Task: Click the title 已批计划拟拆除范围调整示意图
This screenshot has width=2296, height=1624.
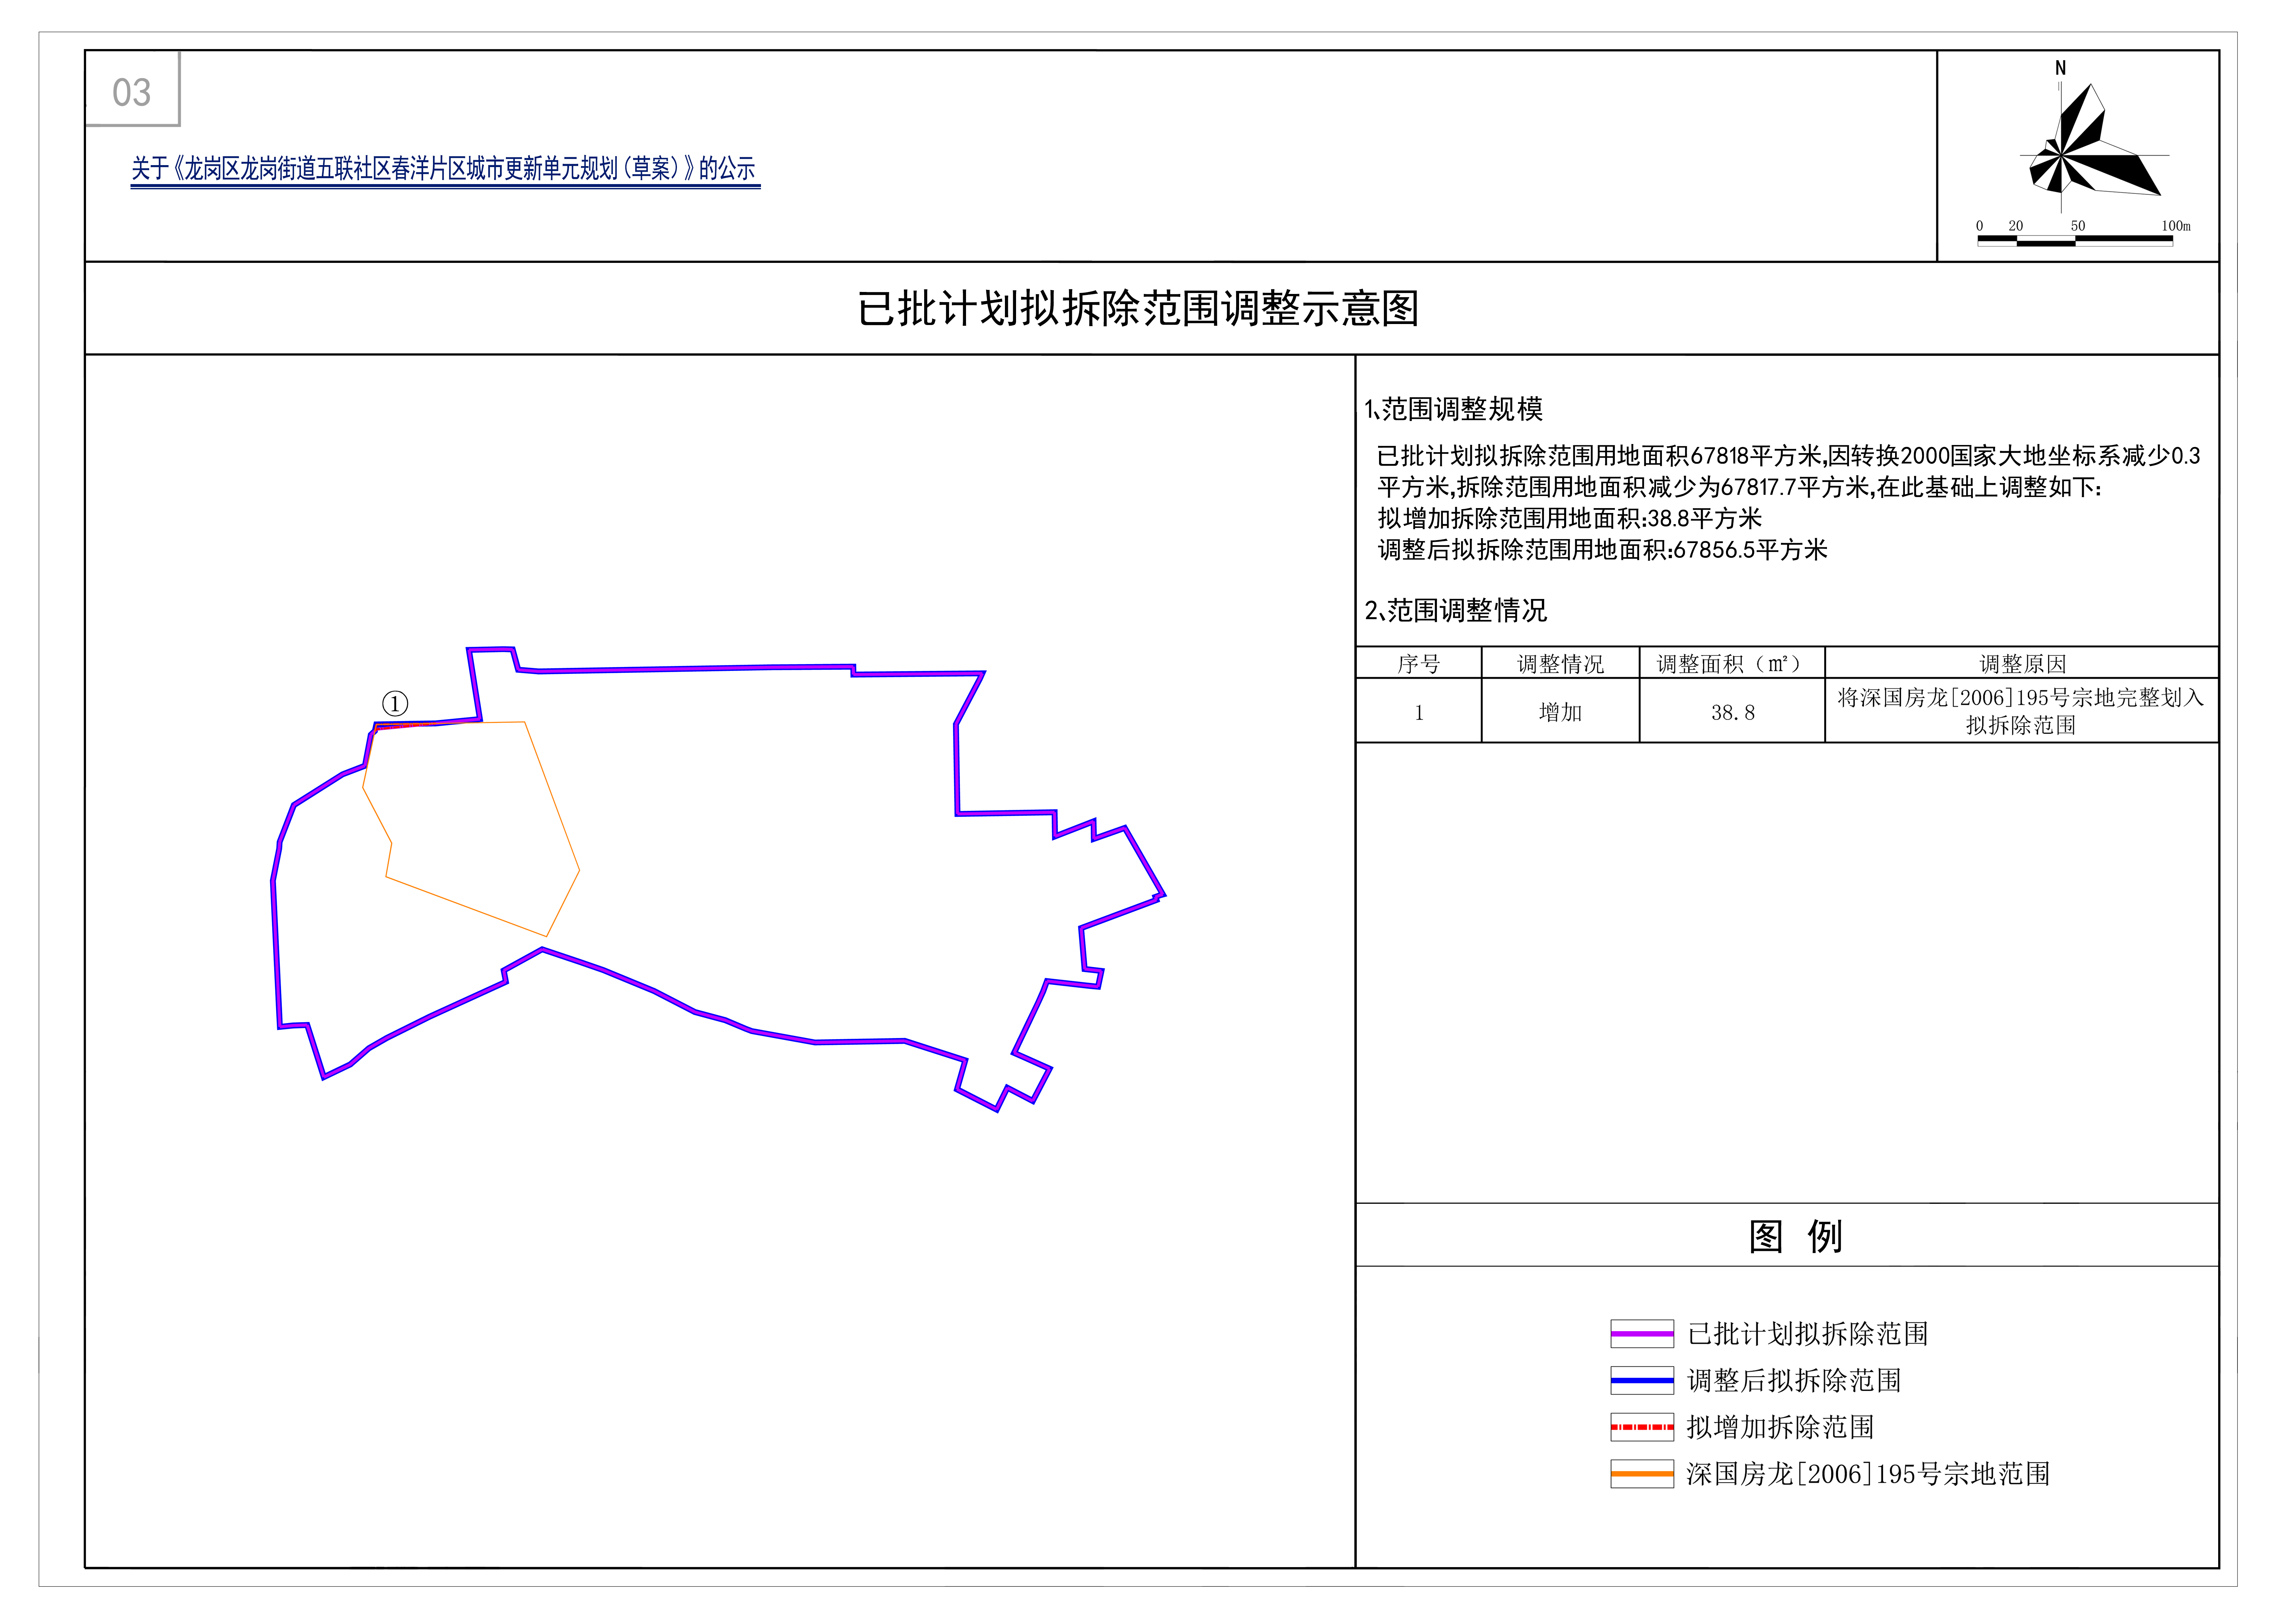Action: pos(1138,308)
